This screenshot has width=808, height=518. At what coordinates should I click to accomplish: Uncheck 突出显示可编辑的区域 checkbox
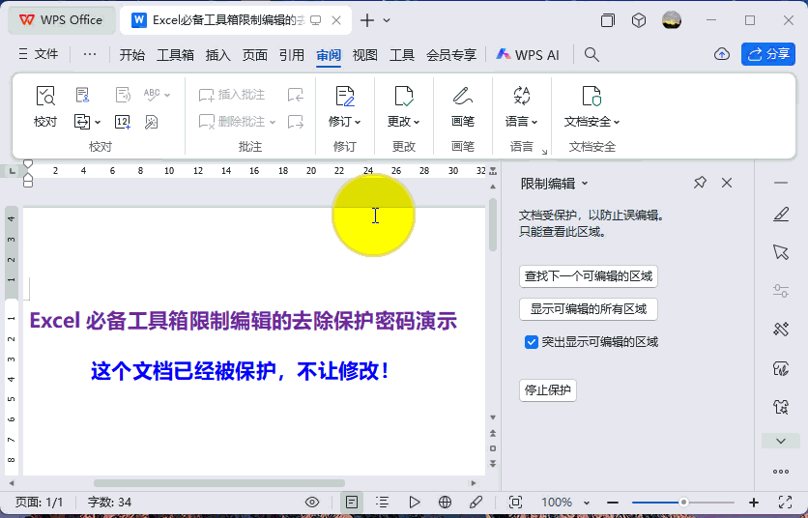coord(531,342)
